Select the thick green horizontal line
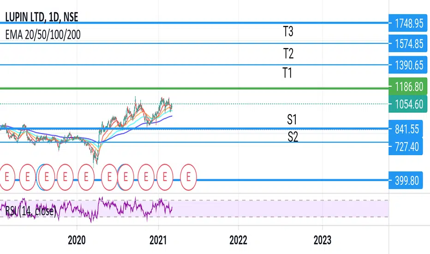 tap(194, 88)
